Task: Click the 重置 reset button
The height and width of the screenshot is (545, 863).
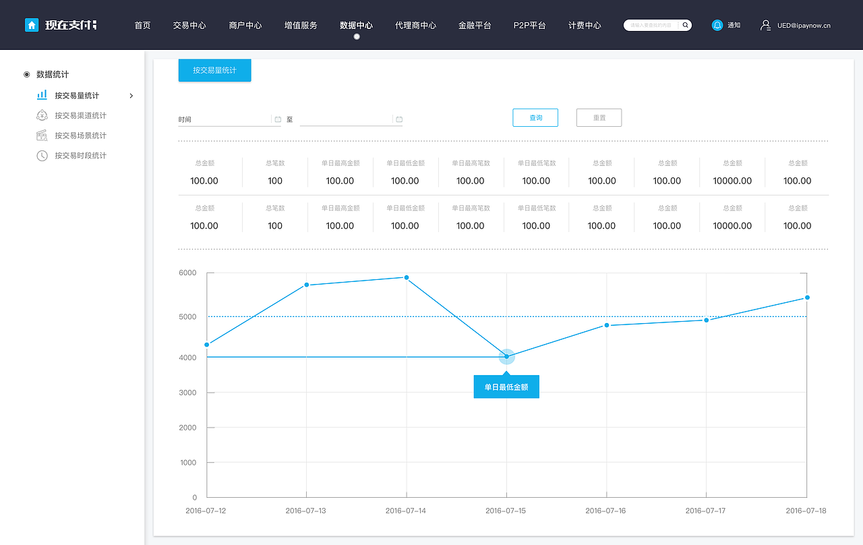Action: (x=599, y=117)
